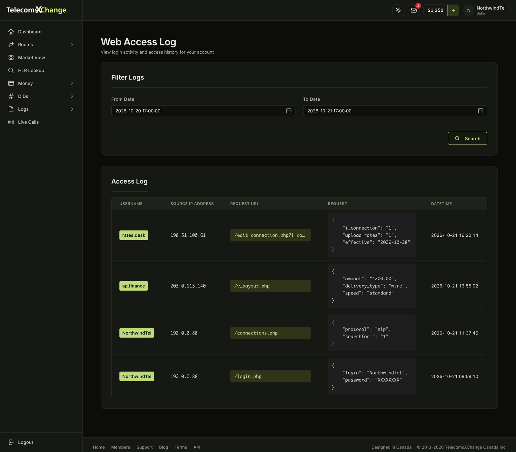Image resolution: width=516 pixels, height=452 pixels.
Task: Expand the Logs submenu chevron
Action: 72,109
